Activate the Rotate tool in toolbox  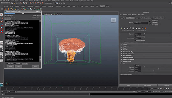tap(2, 28)
